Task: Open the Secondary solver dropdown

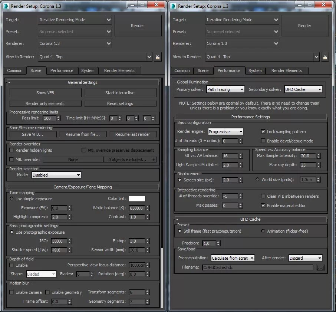Action: pyautogui.click(x=303, y=89)
